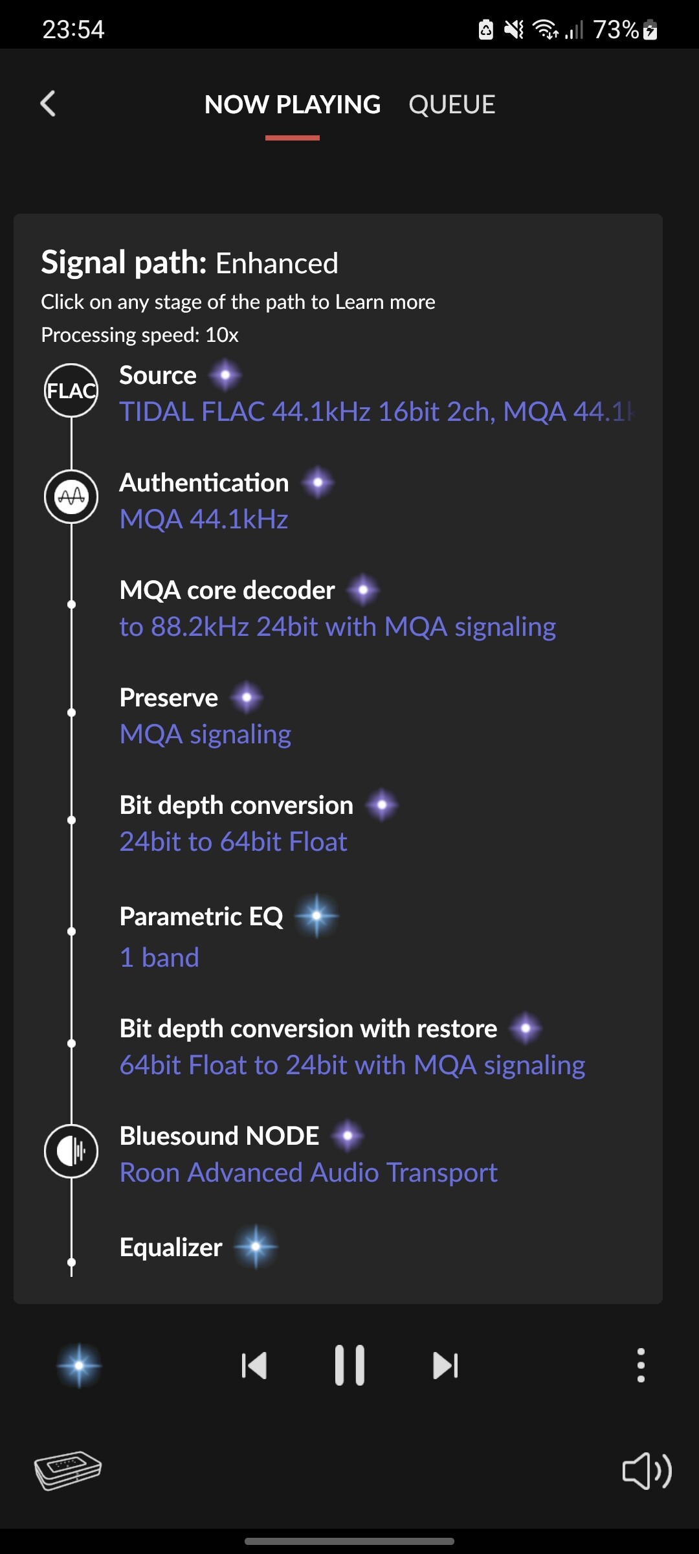Open the audio zone device picker icon
The width and height of the screenshot is (699, 1554).
coord(68,1470)
